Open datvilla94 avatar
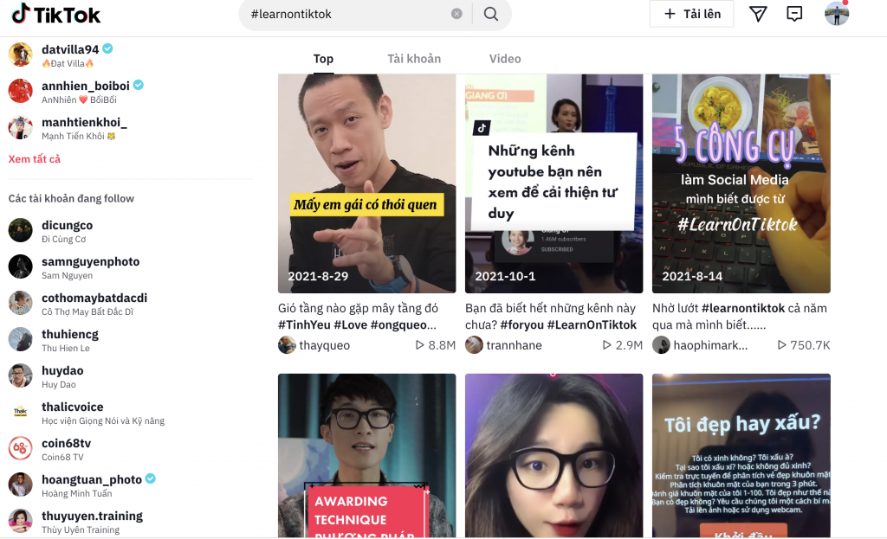 click(x=21, y=55)
